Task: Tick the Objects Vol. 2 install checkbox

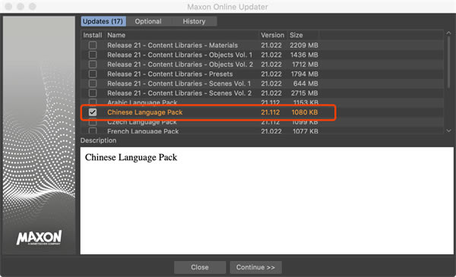Action: 93,65
